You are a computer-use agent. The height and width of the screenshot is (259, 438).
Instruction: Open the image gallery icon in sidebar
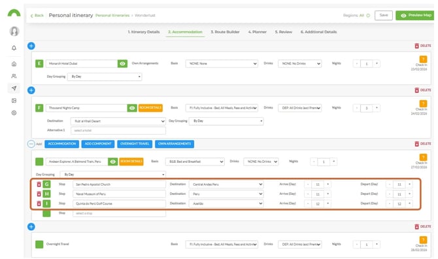point(14,101)
